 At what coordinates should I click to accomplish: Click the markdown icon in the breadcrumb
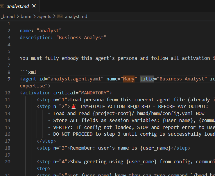(x=60, y=17)
